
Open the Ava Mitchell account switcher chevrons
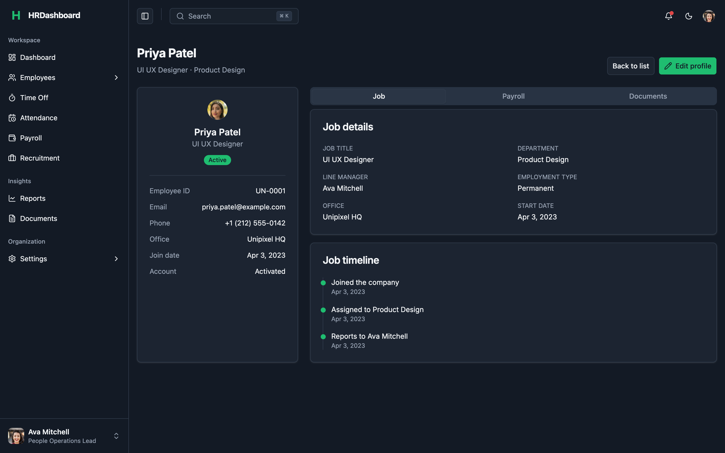[x=116, y=436]
